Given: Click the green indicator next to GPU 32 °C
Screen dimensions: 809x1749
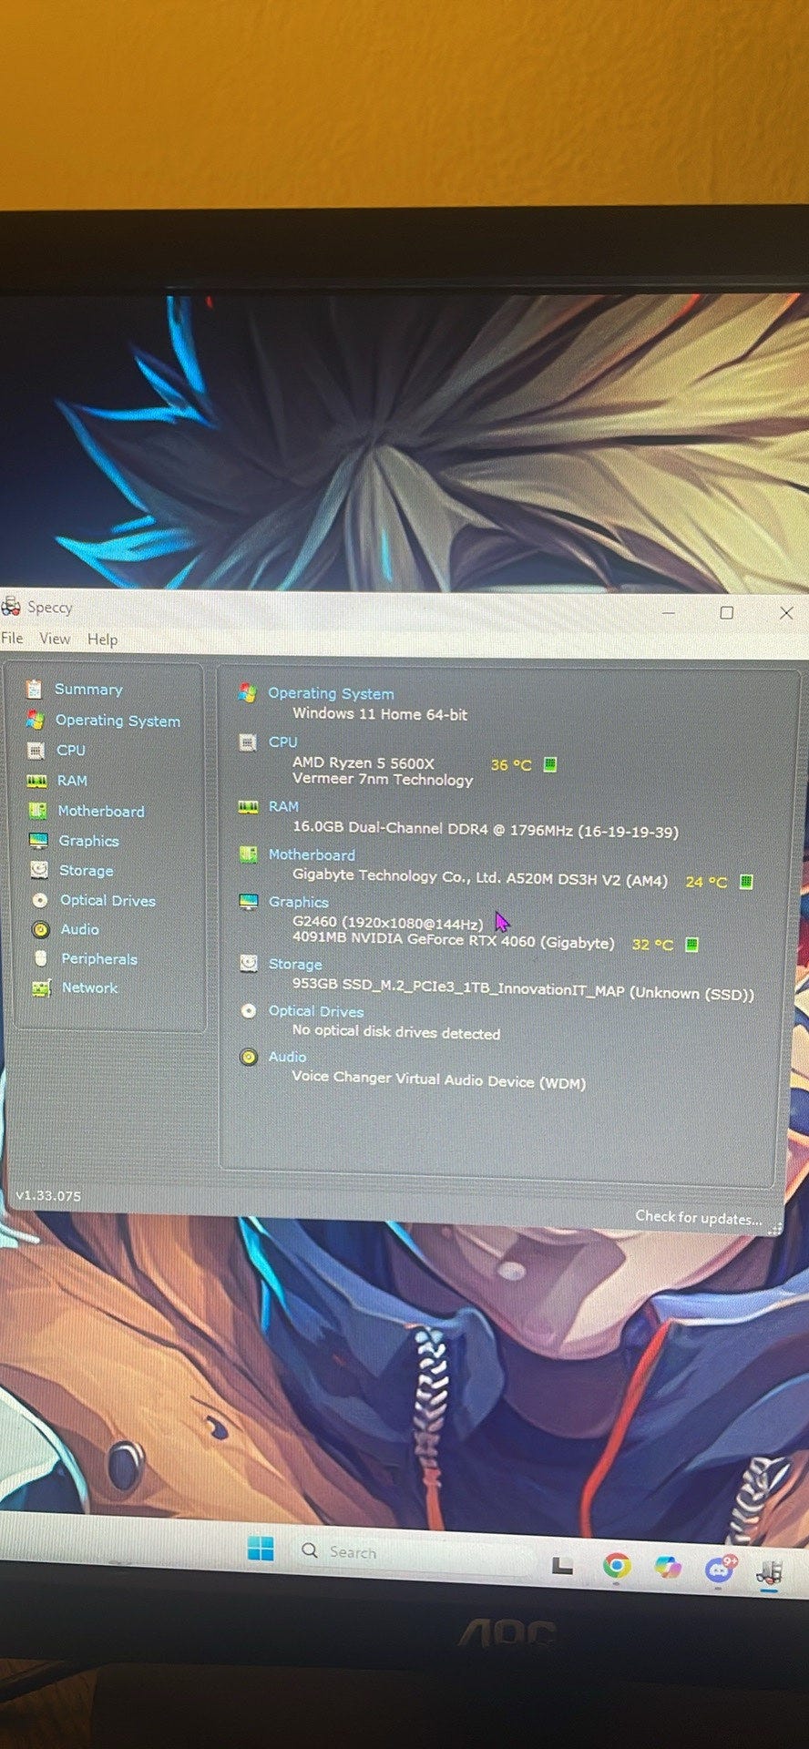Looking at the screenshot, I should [691, 944].
